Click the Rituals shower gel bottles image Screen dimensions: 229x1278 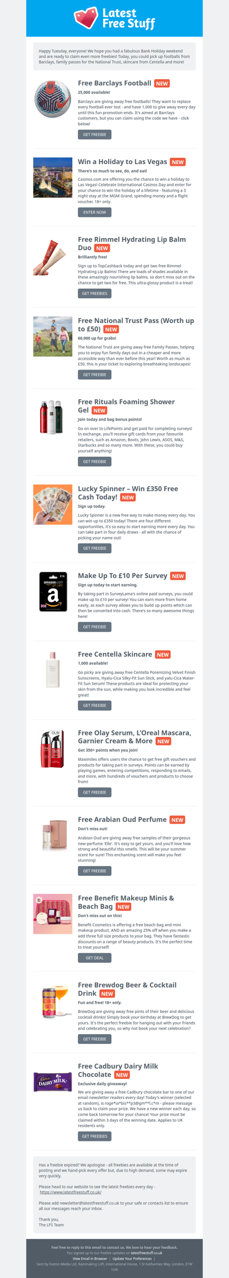pyautogui.click(x=53, y=417)
